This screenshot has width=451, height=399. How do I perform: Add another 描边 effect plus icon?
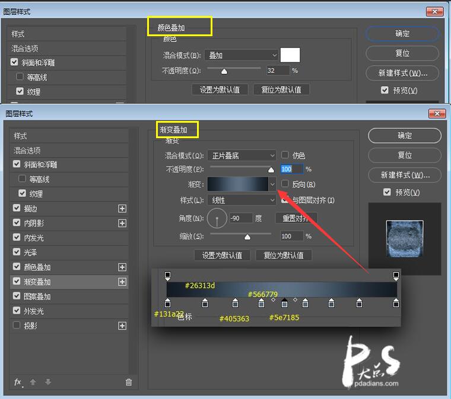point(122,209)
